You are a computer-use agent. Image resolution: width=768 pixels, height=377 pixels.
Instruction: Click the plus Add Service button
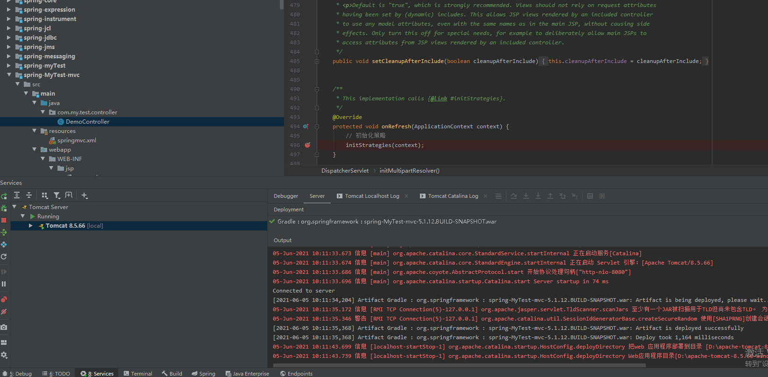[85, 195]
